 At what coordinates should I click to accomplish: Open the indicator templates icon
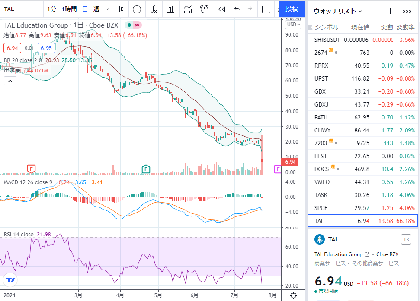(x=188, y=9)
